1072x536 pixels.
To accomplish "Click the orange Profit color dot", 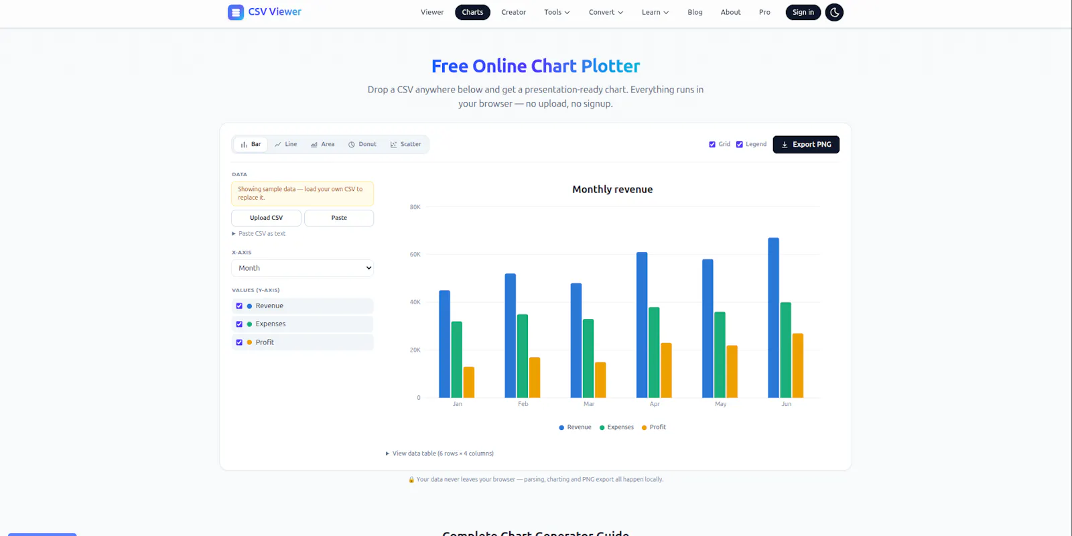I will point(249,342).
